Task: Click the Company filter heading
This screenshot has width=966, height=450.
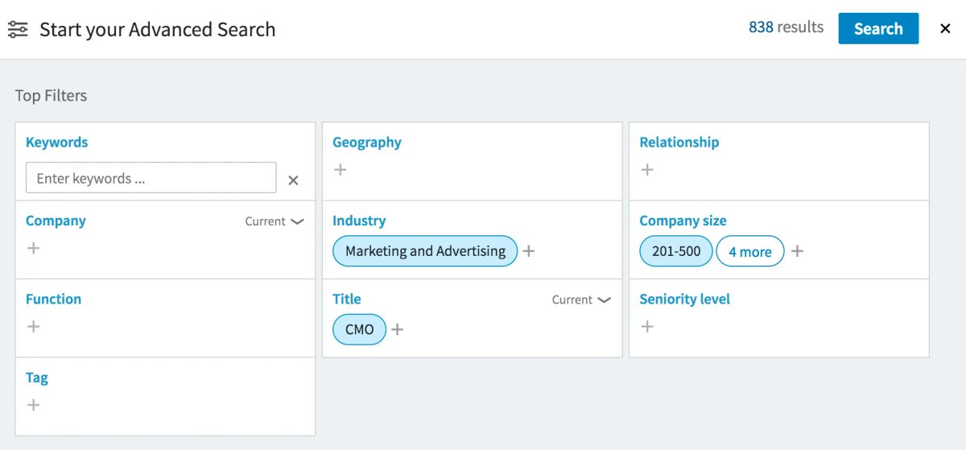Action: click(56, 221)
